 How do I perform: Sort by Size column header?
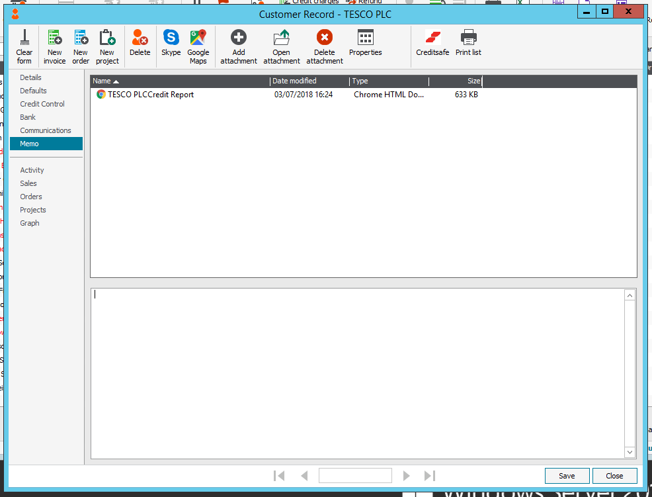tap(456, 81)
